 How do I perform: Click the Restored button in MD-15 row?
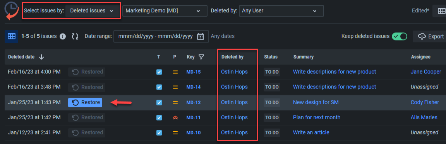coord(87,72)
